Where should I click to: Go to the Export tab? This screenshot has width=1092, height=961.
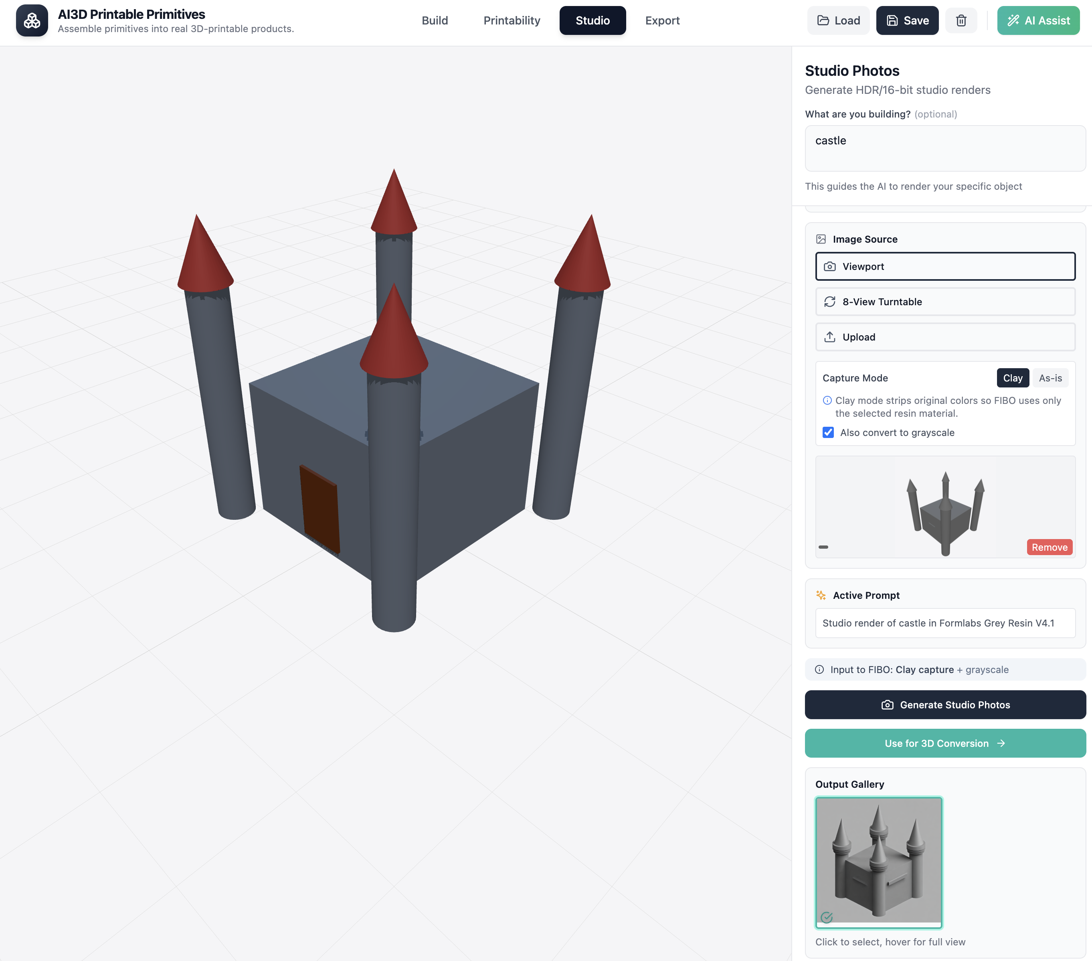click(662, 20)
